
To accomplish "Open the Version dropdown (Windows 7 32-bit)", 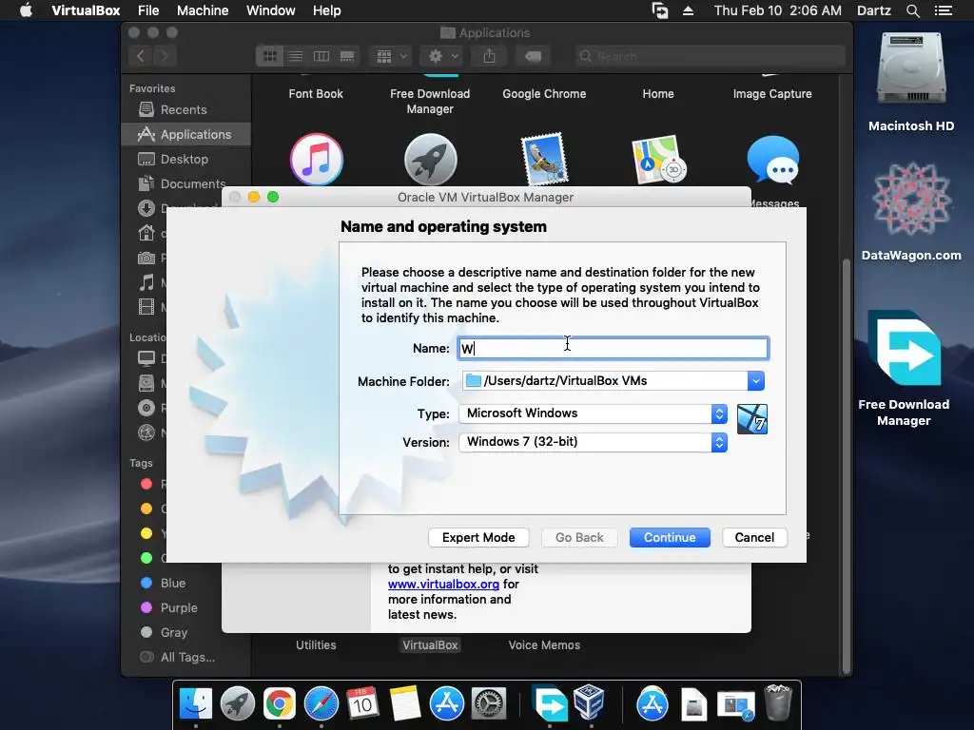I will [x=593, y=442].
